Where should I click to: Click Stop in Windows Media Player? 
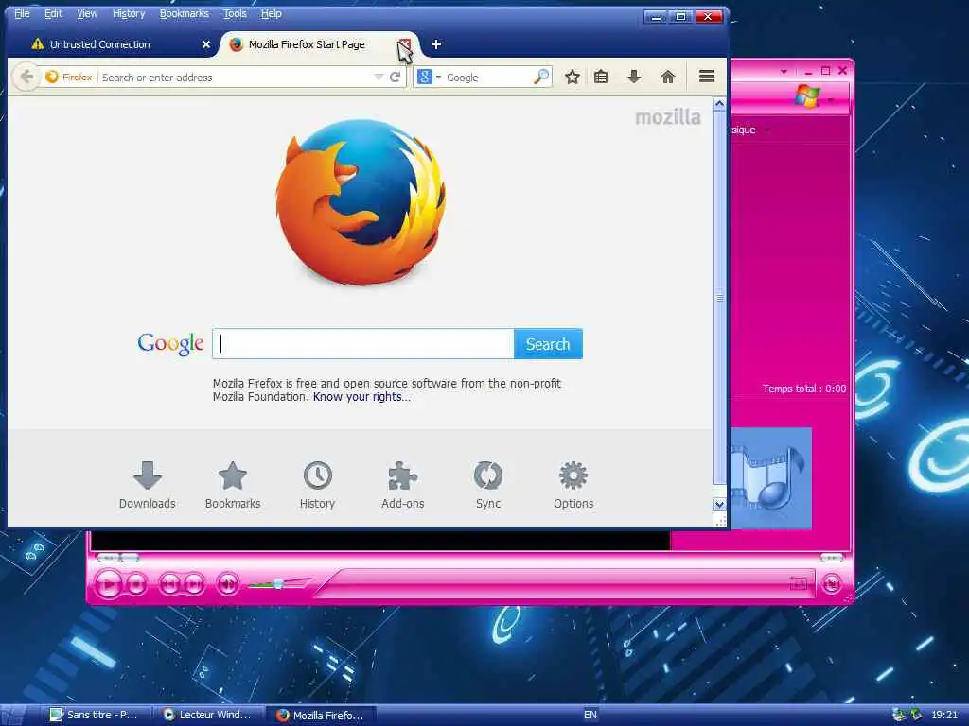pos(136,583)
